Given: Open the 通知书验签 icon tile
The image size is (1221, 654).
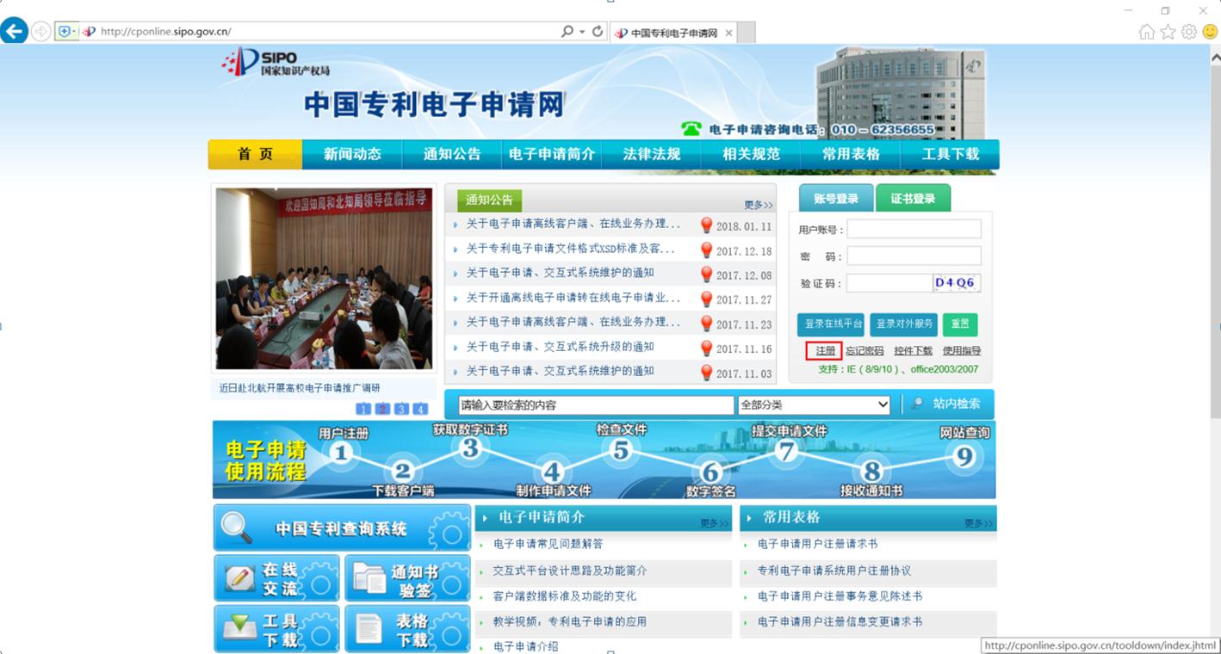Looking at the screenshot, I should (407, 578).
